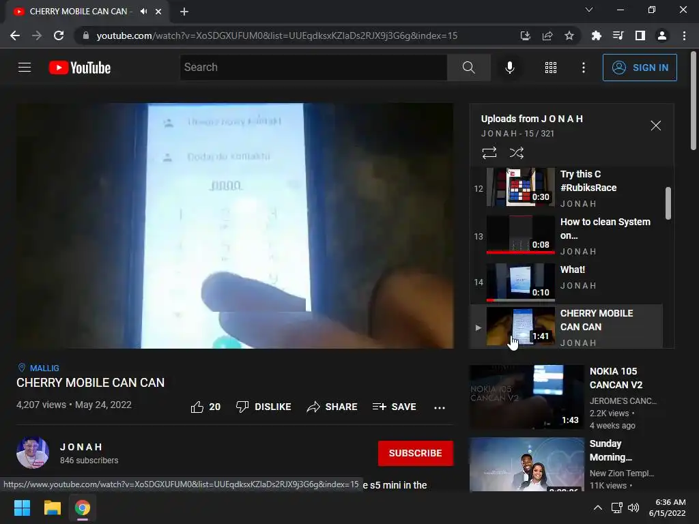Screen dimensions: 699x524
Task: Click the playlist panel scrollbar
Action: pos(668,203)
